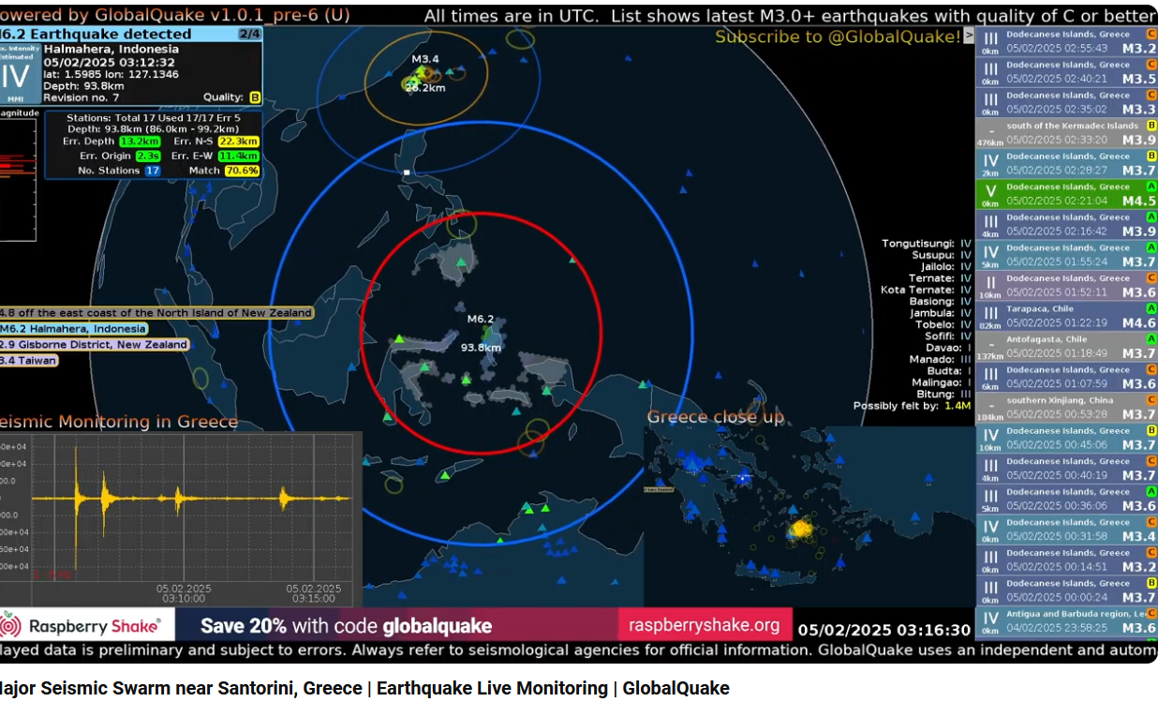Click the 05/02/2025 03:16:30 clock display
The image size is (1173, 702).
tap(884, 630)
